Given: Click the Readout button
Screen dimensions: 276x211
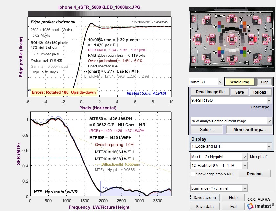Looking at the screenshot, I should 255,174.
